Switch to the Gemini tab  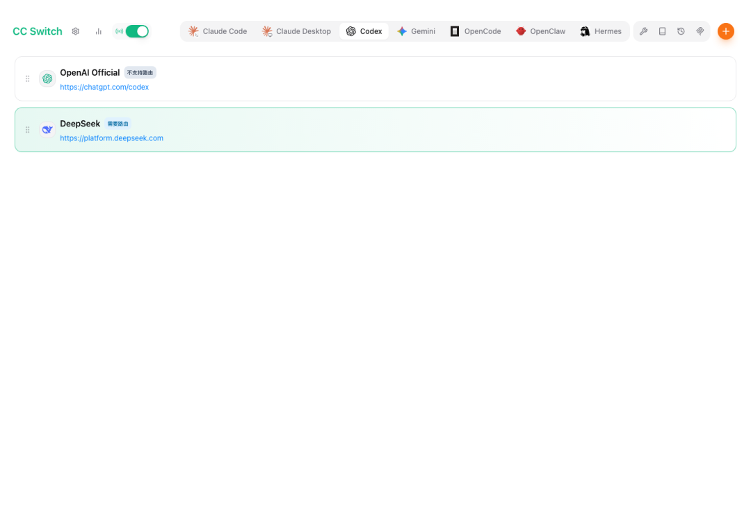[417, 31]
